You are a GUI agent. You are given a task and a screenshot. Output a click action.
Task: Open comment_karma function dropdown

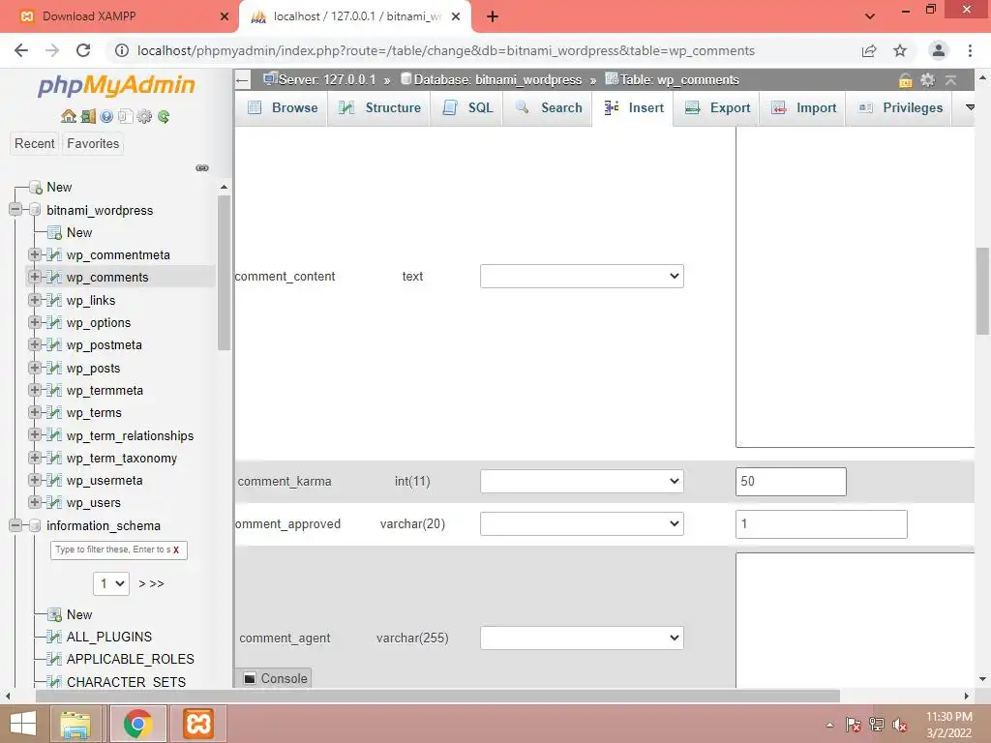(582, 482)
